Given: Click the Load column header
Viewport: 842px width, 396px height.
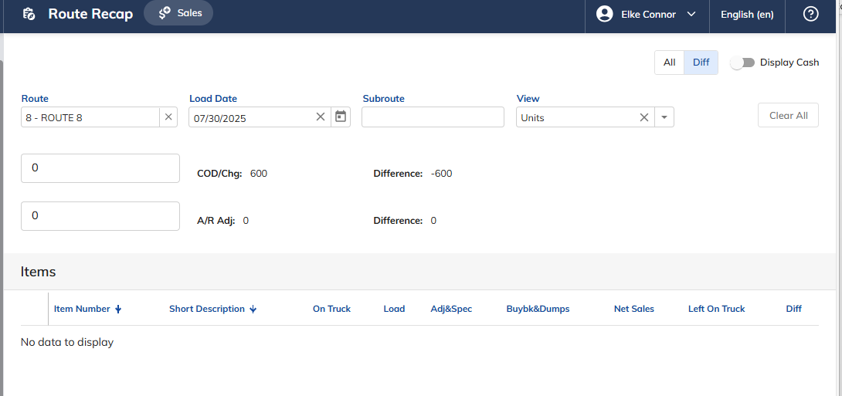Looking at the screenshot, I should [x=394, y=309].
